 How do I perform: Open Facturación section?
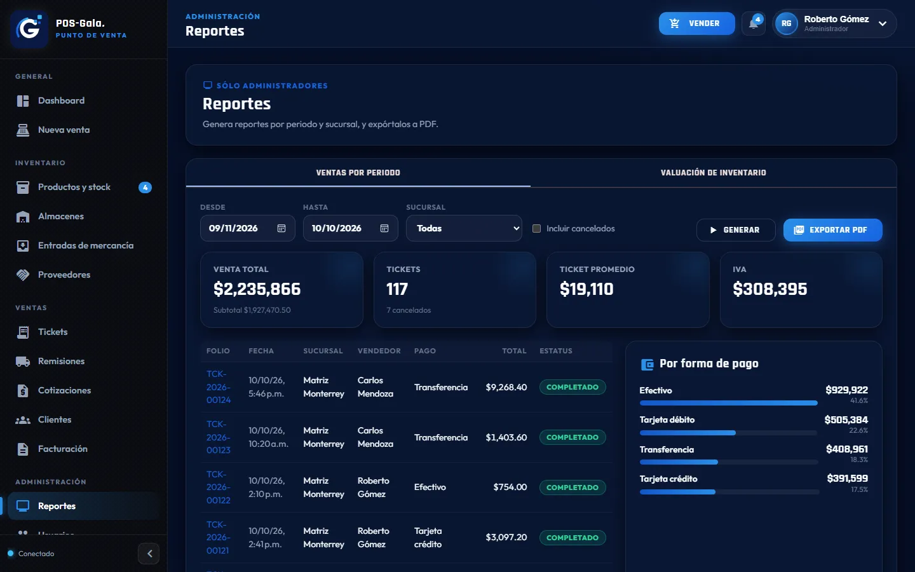pyautogui.click(x=84, y=449)
